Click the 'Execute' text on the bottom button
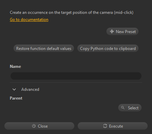The width and height of the screenshot is (152, 134). (116, 126)
